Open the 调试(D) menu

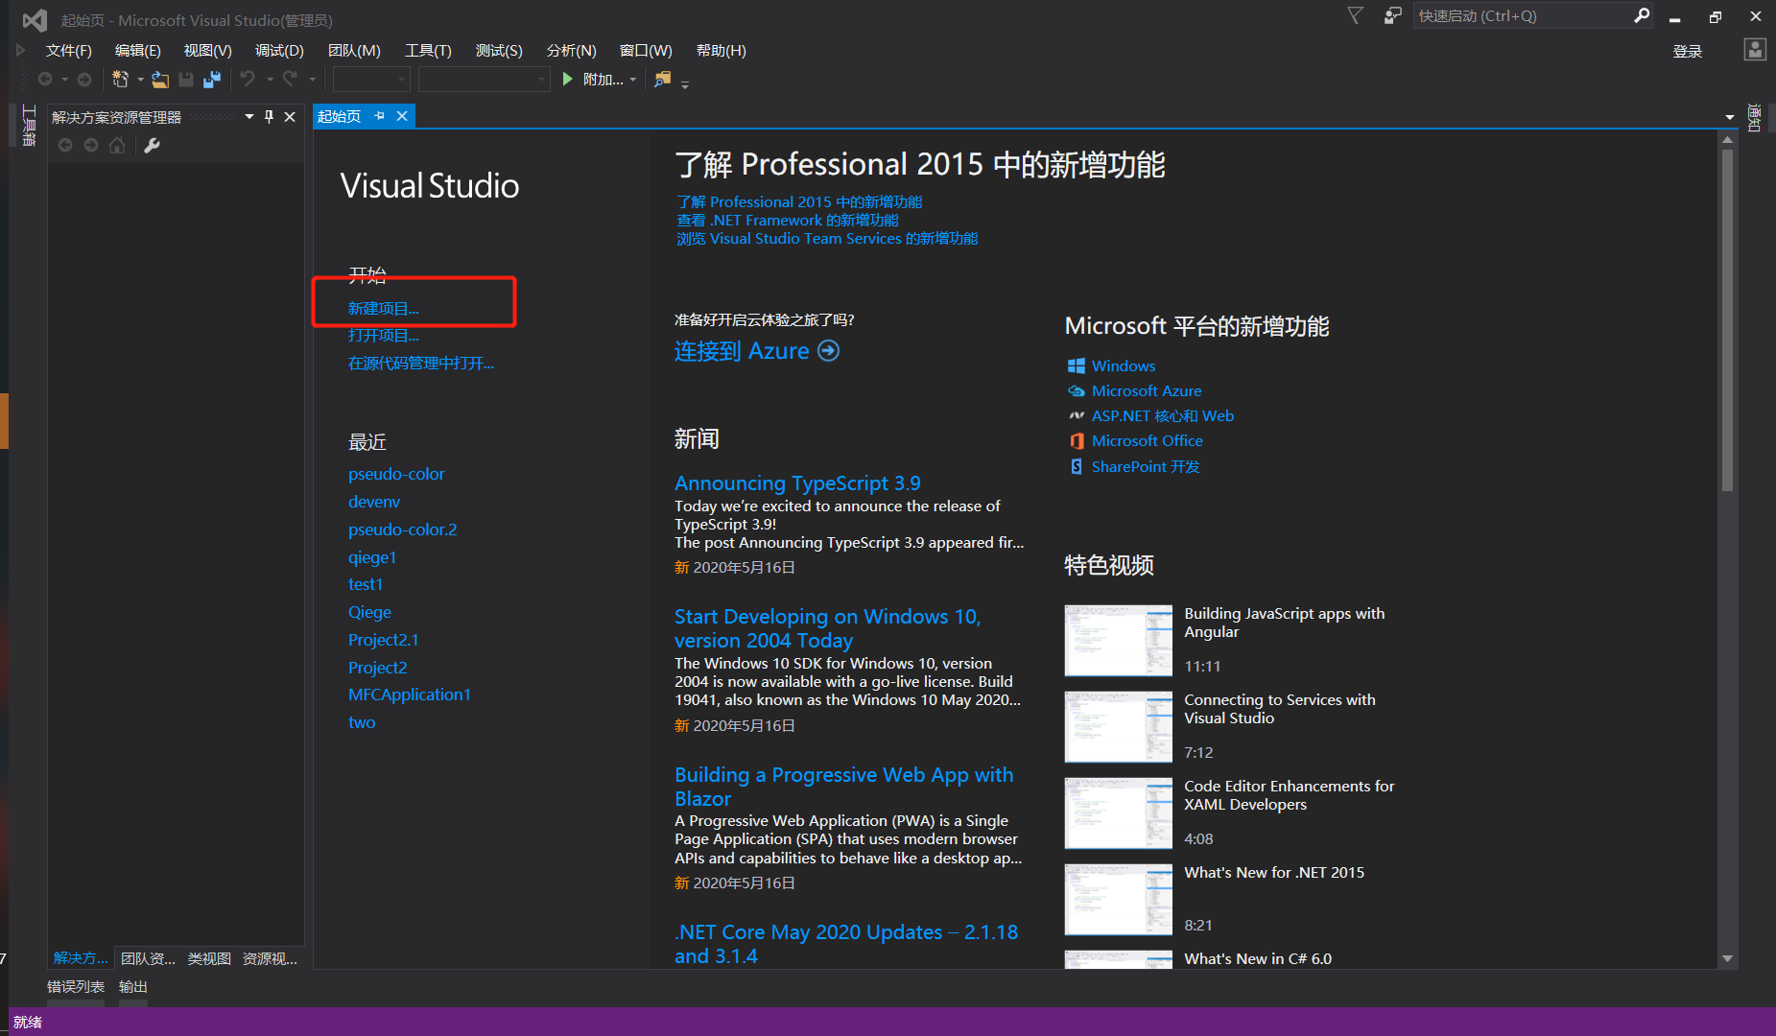click(x=279, y=51)
